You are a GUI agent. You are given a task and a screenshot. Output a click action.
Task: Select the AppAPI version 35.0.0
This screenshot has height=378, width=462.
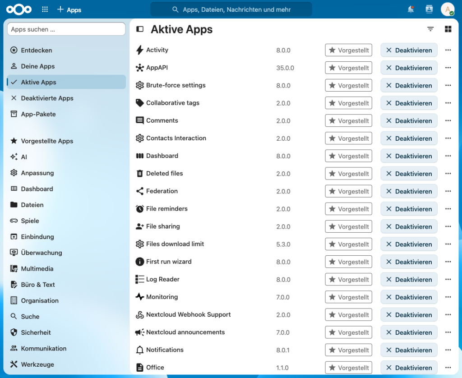coord(285,68)
